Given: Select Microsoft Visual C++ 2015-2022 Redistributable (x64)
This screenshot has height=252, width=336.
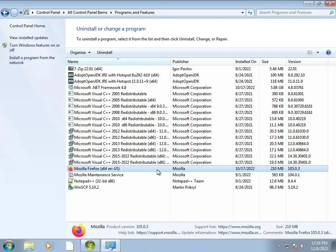Looking at the screenshot, I should pos(197,156).
